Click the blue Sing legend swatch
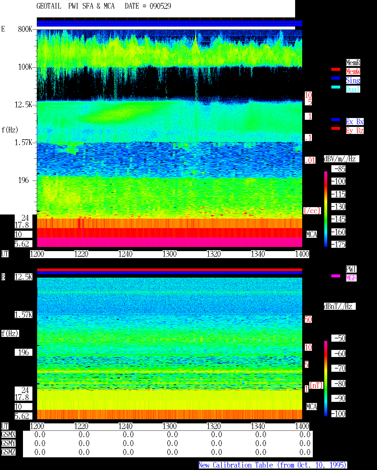Viewport: 377px width, 470px height. tap(336, 78)
